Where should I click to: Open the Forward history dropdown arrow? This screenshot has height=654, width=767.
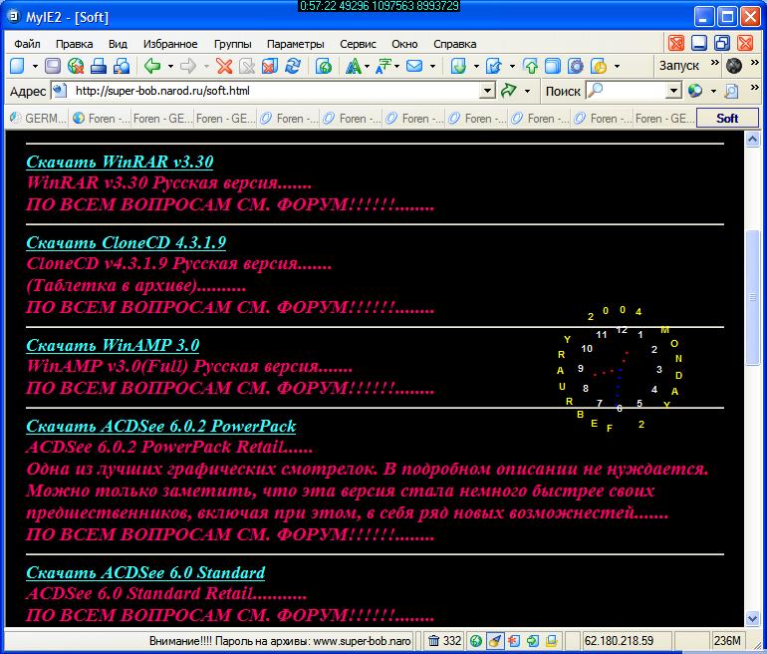206,66
